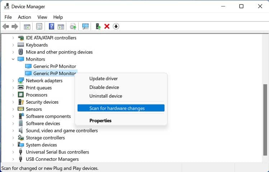Choose Uninstall device from context menu
The width and height of the screenshot is (269, 172).
click(121, 96)
